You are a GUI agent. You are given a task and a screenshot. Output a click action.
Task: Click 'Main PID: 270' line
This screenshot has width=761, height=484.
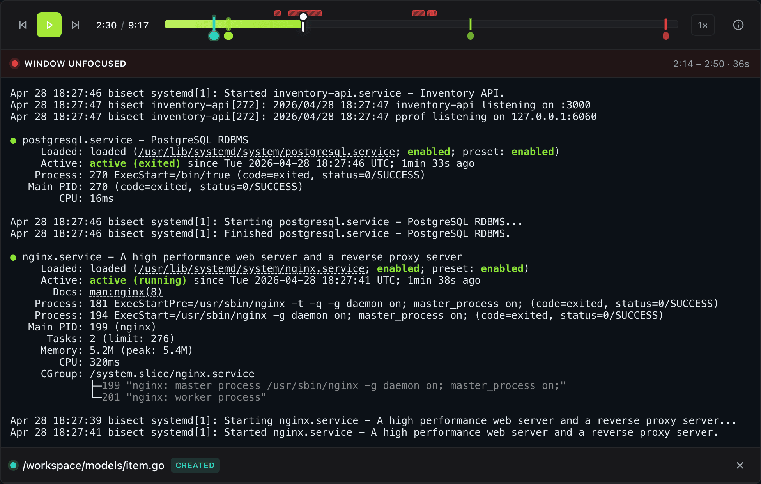tap(165, 187)
